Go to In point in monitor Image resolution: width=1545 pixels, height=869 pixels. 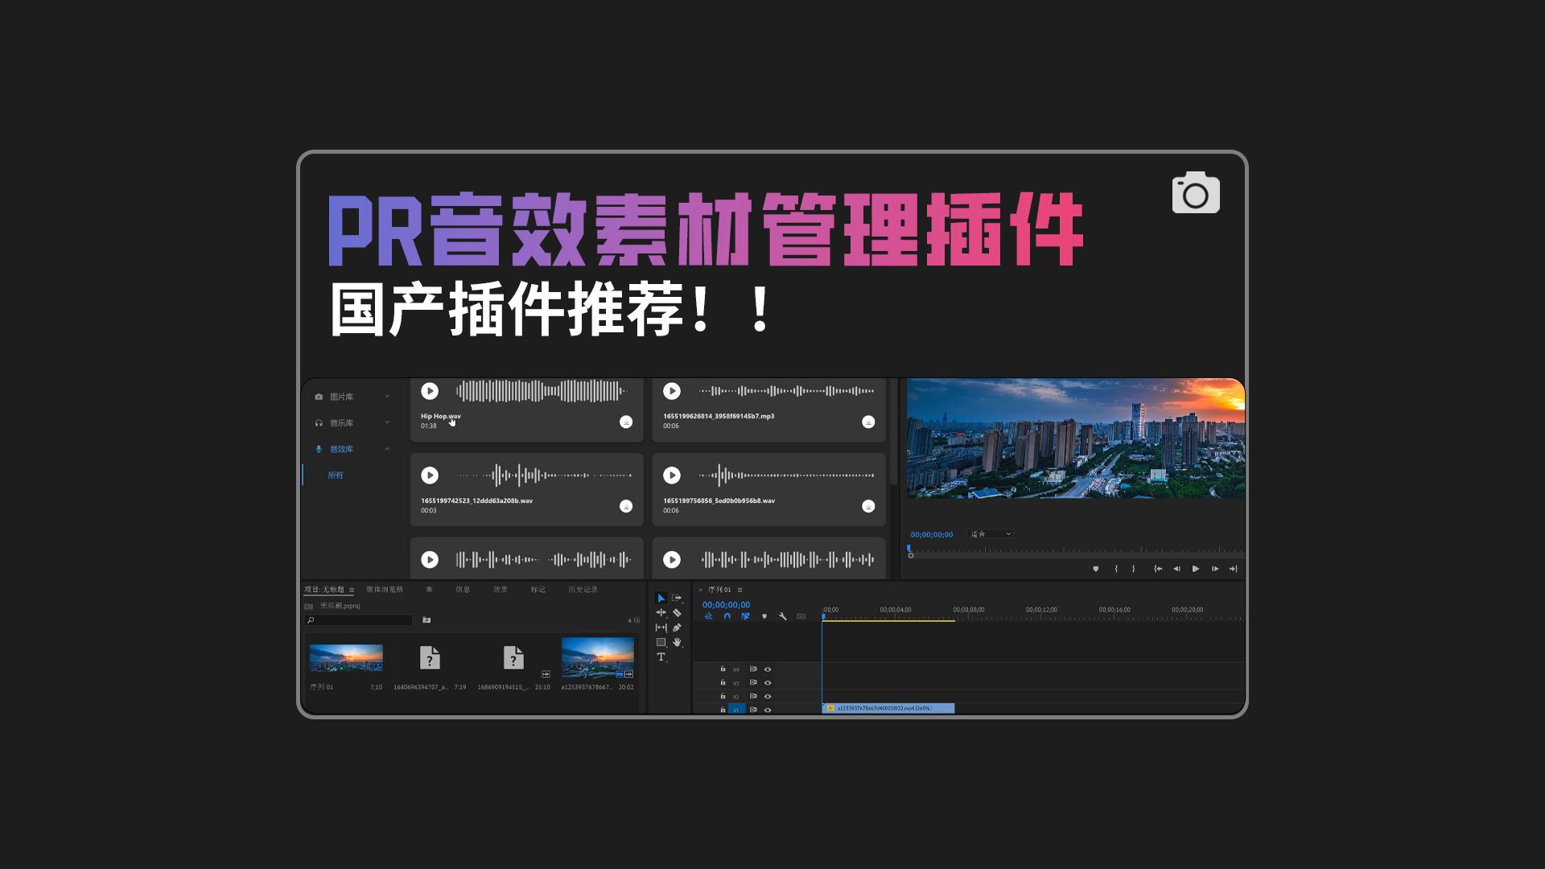point(1158,569)
